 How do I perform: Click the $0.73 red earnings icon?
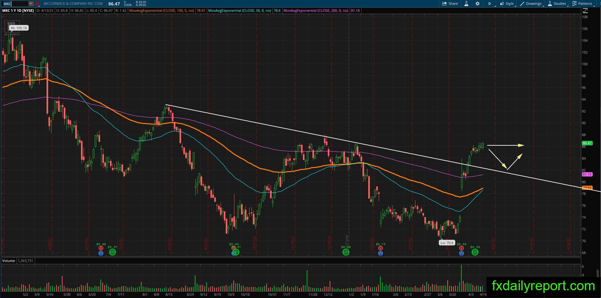(x=380, y=248)
